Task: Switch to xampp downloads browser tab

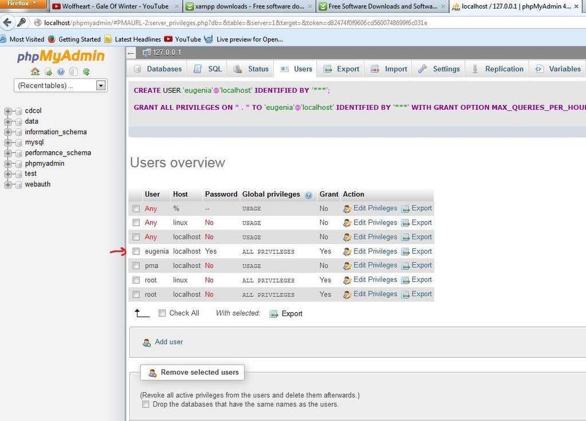Action: click(249, 6)
